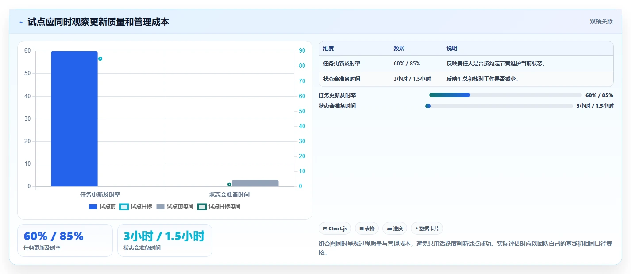Viewport: 631px width, 274px height.
Task: Click the 状态会准备时间 label beside the progress bar
Action: (x=337, y=106)
